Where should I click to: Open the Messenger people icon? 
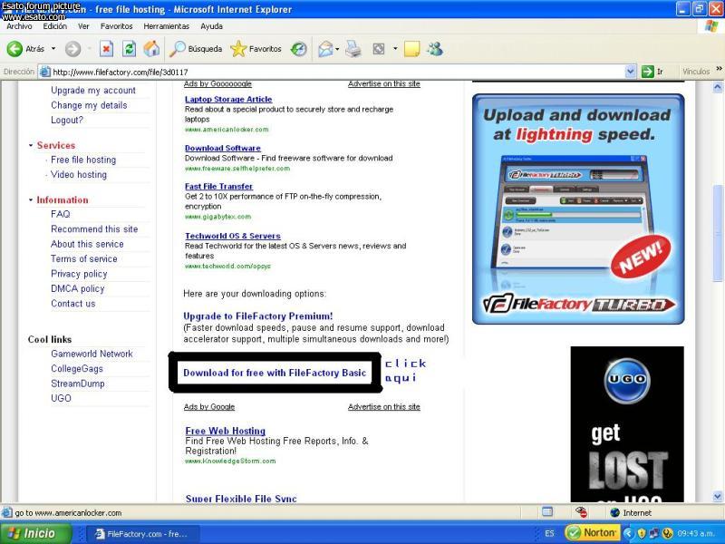click(435, 49)
